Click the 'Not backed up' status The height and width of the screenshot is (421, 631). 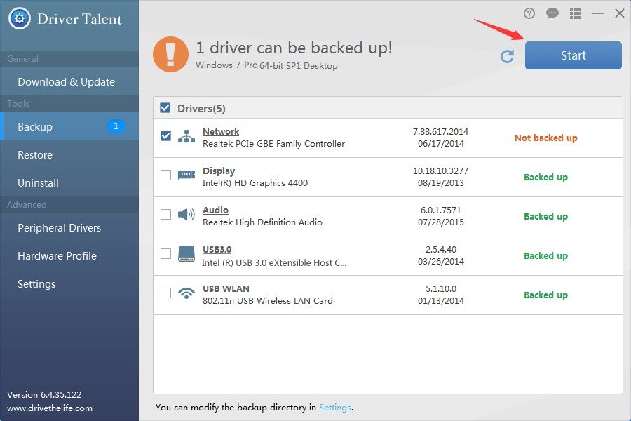(x=545, y=138)
